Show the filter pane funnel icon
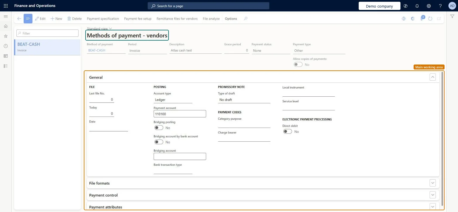Screen dimensions: 458x212 tap(452, 17)
